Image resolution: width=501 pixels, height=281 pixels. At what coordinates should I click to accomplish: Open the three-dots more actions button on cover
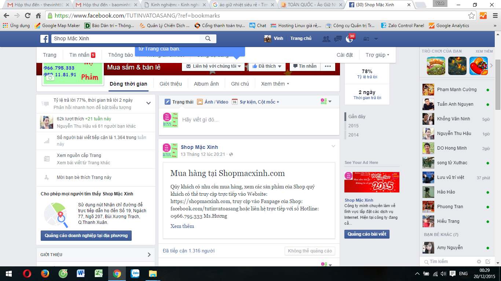pyautogui.click(x=328, y=66)
